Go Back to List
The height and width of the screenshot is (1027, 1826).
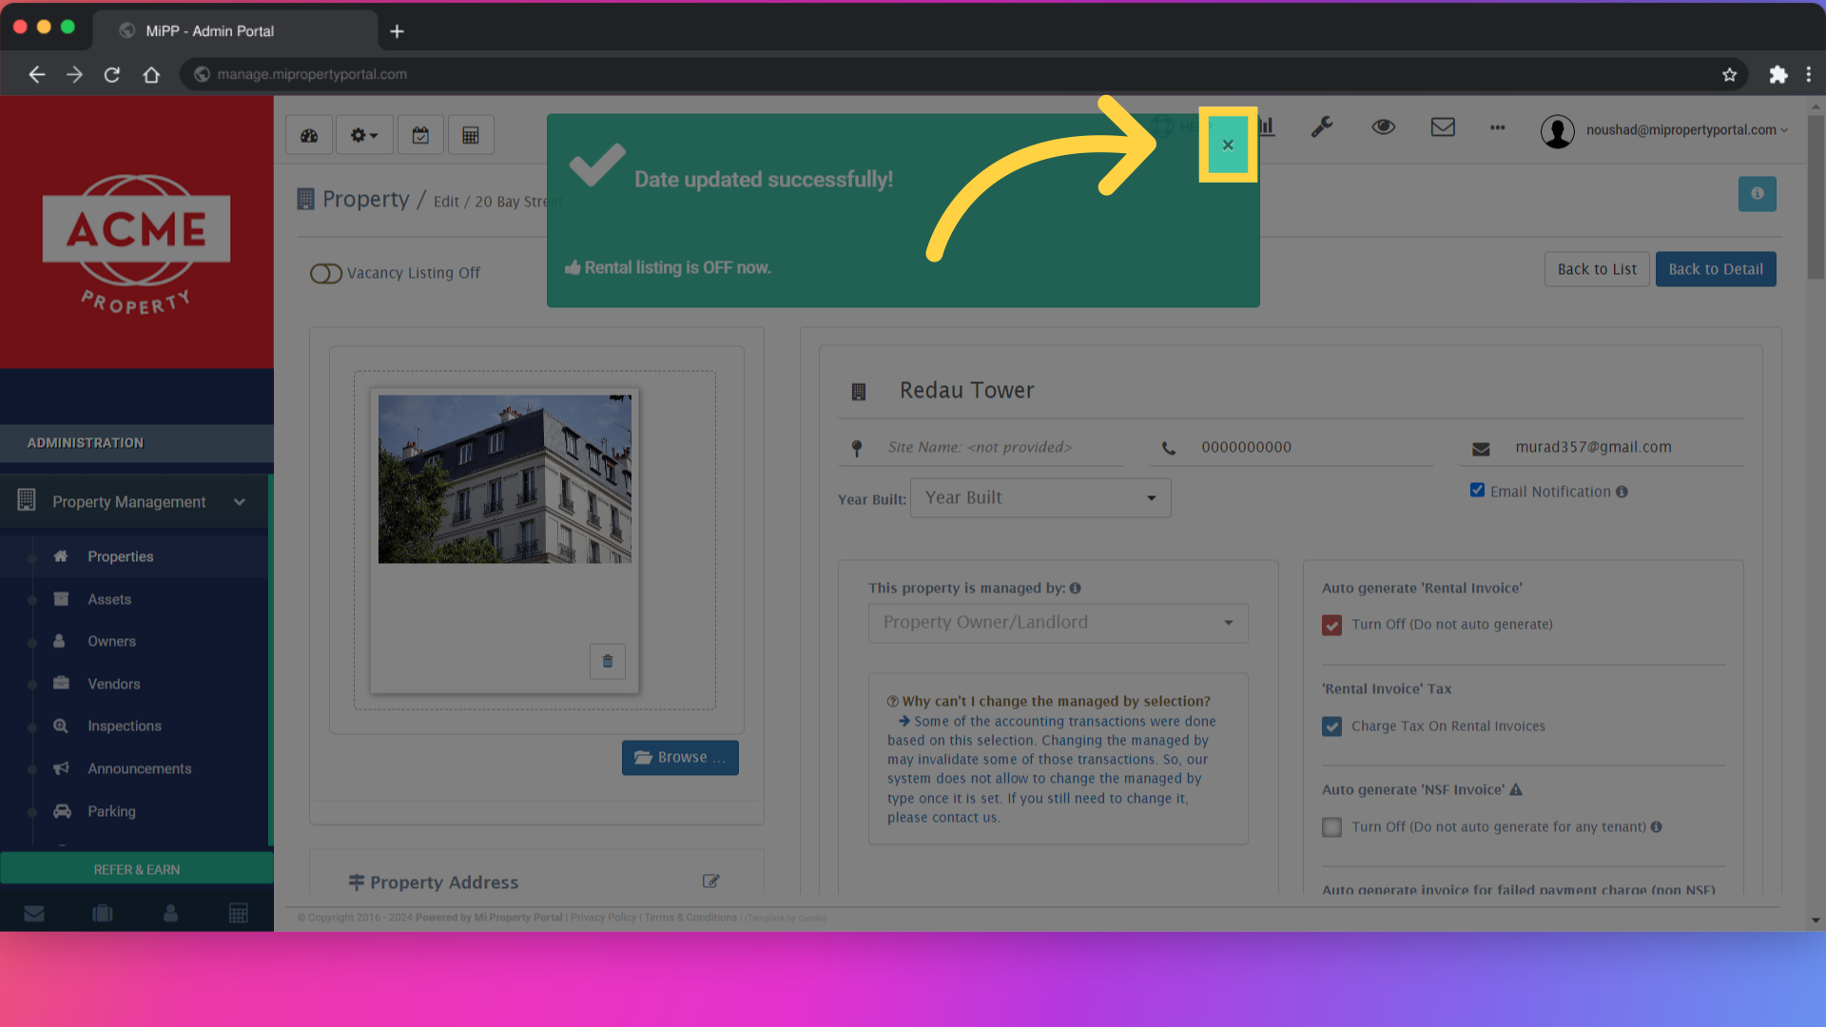[1597, 269]
